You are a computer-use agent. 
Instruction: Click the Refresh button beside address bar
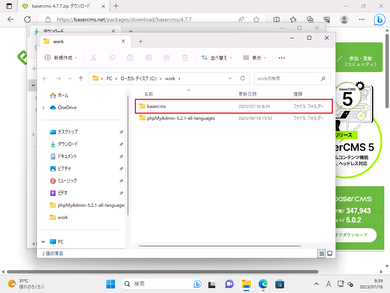click(242, 78)
